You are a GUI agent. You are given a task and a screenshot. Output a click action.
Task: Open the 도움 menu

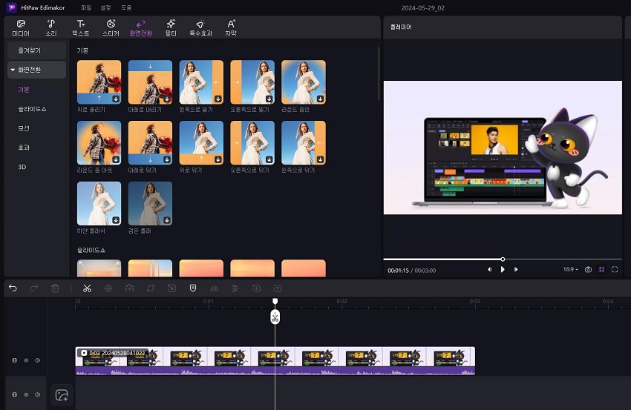(x=126, y=7)
